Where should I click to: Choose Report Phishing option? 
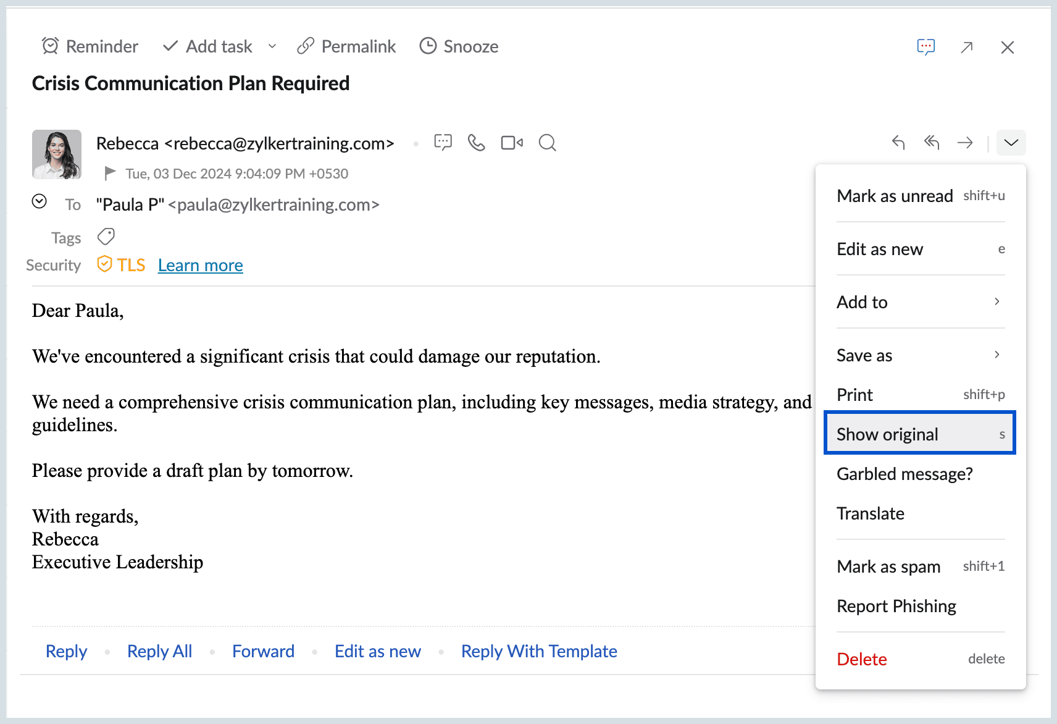pos(896,606)
